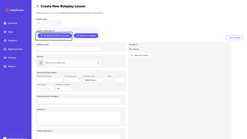
Task: Click the Scenario text area
Action: coord(79,118)
